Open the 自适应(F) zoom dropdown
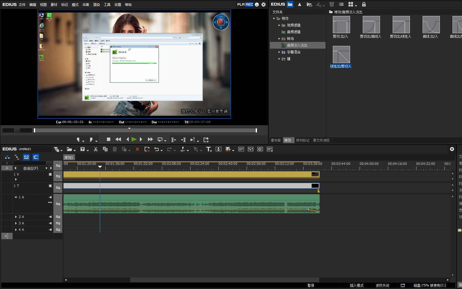The image size is (462, 289). pos(46,168)
